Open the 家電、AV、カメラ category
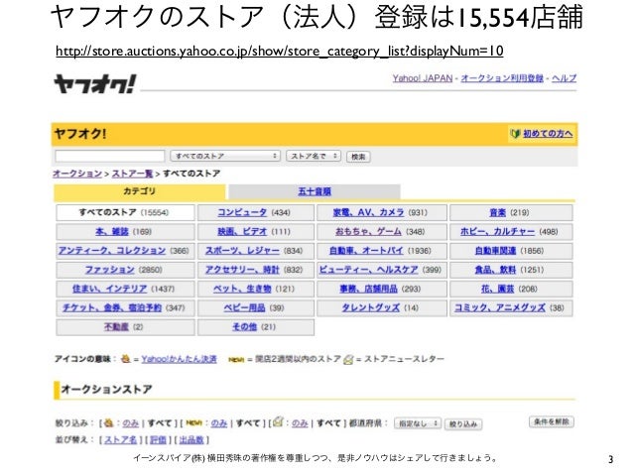The width and height of the screenshot is (633, 475). pyautogui.click(x=368, y=212)
